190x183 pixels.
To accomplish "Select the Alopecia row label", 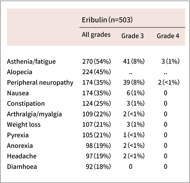I will tap(20, 72).
